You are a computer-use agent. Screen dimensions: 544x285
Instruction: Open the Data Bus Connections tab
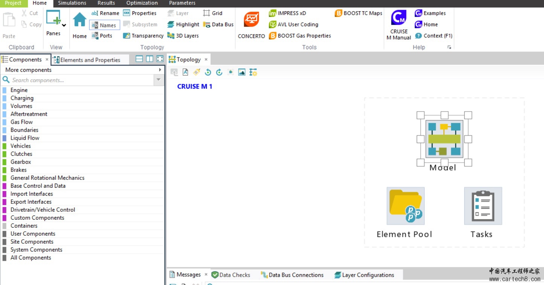(x=292, y=275)
